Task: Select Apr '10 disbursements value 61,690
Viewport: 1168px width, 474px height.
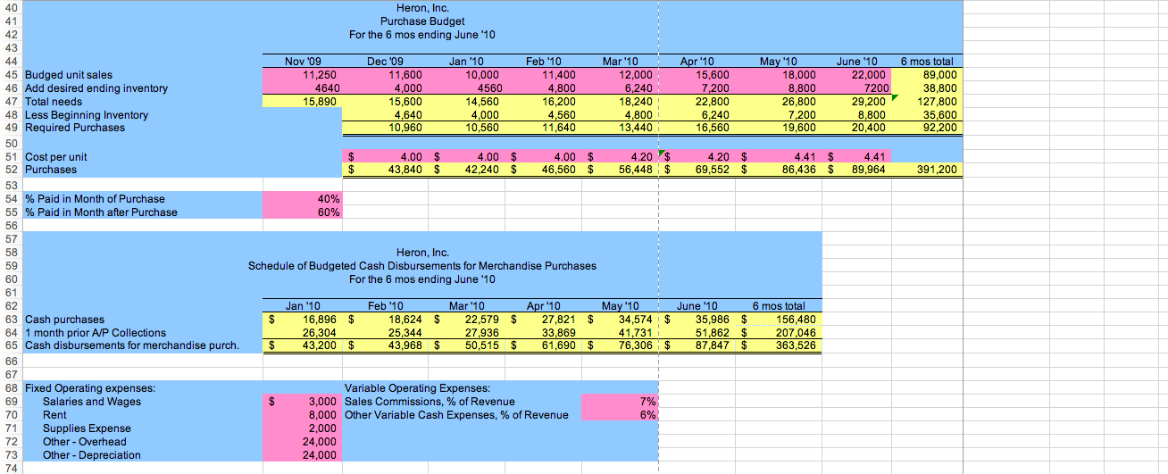Action: tap(545, 345)
